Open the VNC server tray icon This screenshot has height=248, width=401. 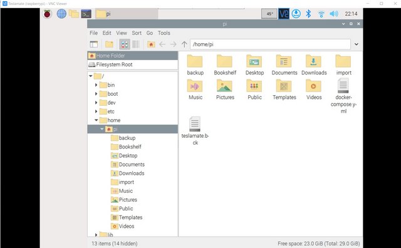click(284, 14)
